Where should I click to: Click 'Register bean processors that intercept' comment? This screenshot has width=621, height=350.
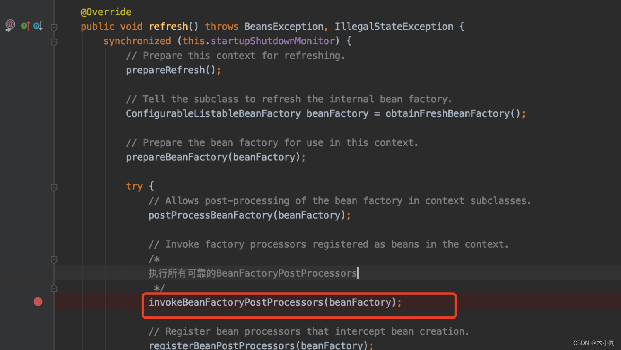[x=309, y=331]
